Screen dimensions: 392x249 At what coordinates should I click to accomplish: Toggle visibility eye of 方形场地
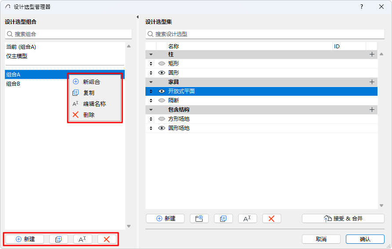pyautogui.click(x=162, y=119)
